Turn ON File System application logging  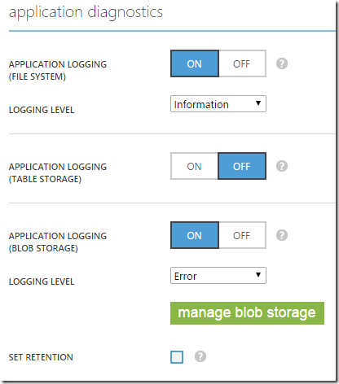click(x=195, y=63)
